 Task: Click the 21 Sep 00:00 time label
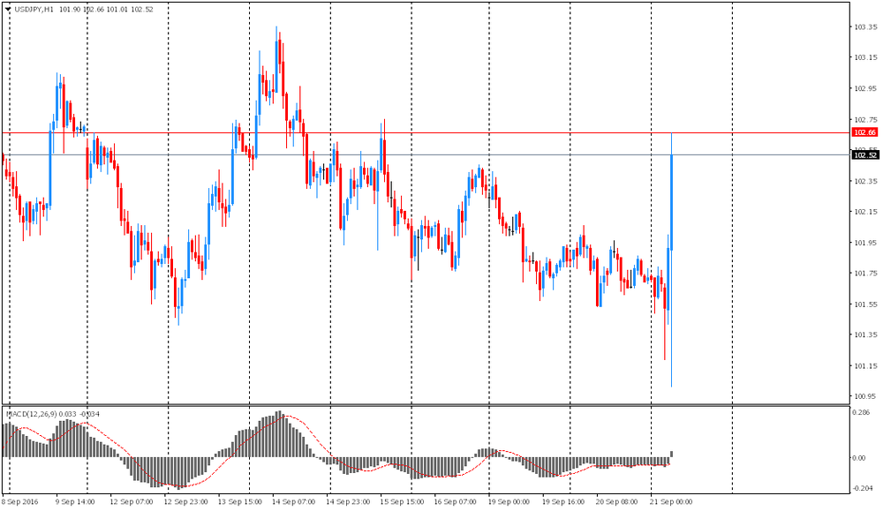(x=671, y=502)
